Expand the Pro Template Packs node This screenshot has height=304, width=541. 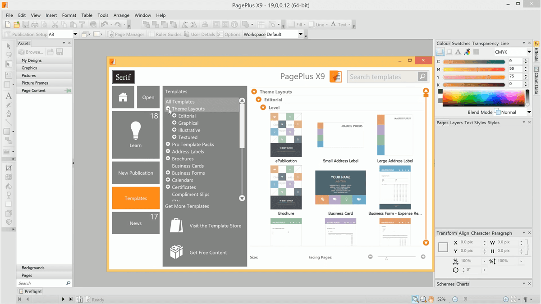168,144
